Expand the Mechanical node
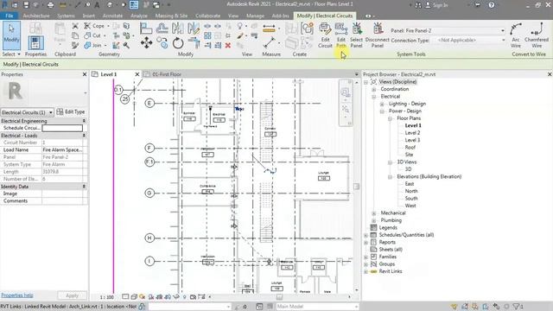553x311 pixels. click(374, 213)
